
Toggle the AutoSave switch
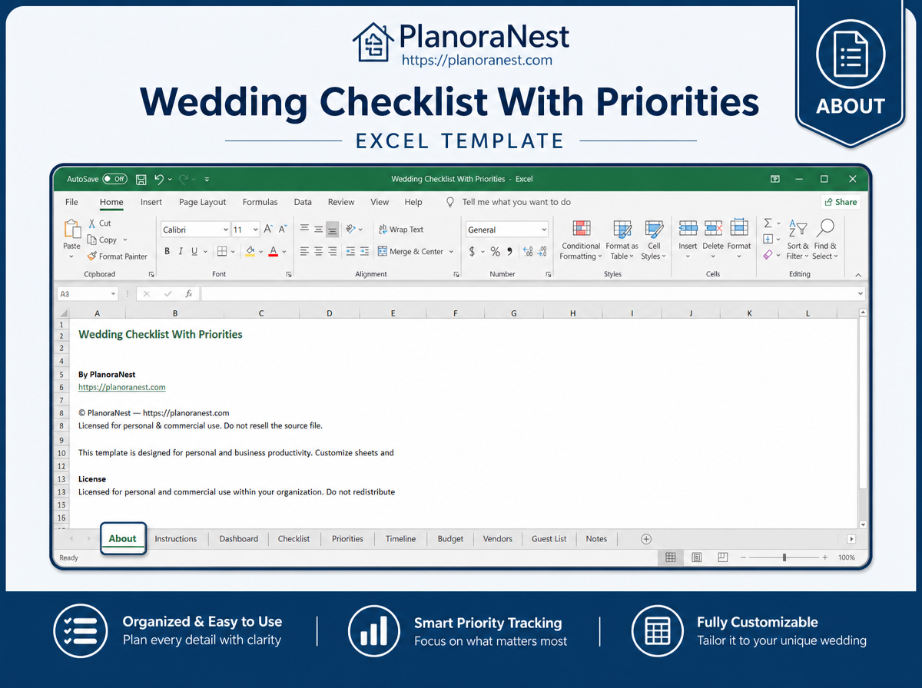pos(115,179)
